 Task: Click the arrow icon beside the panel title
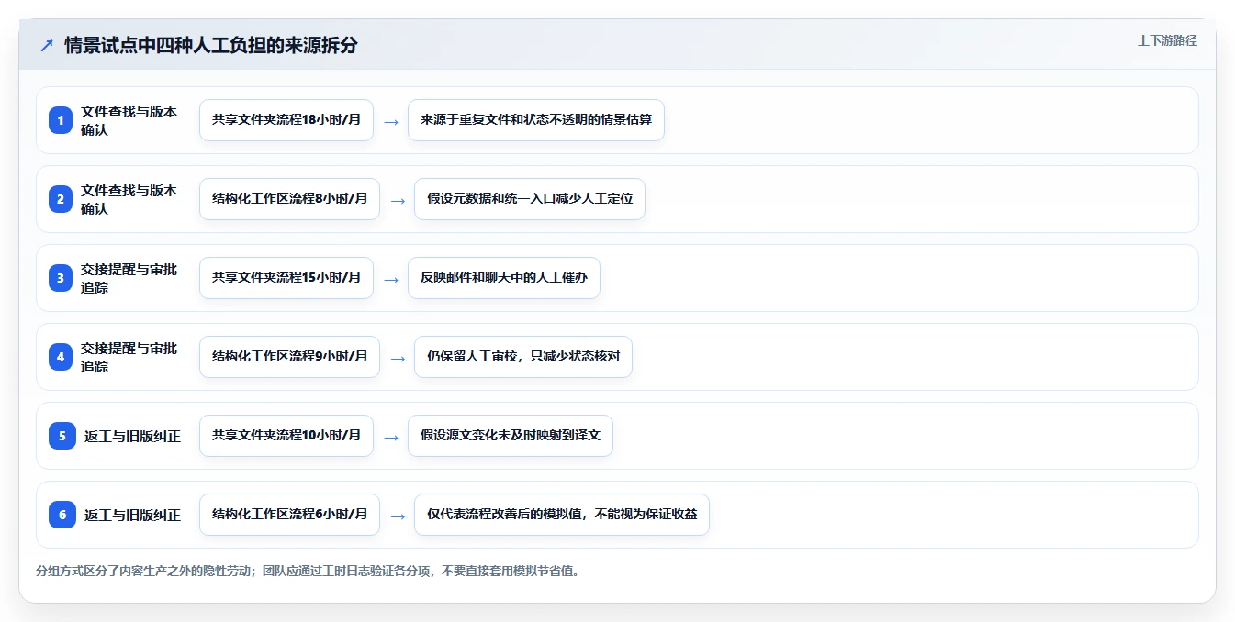click(46, 45)
